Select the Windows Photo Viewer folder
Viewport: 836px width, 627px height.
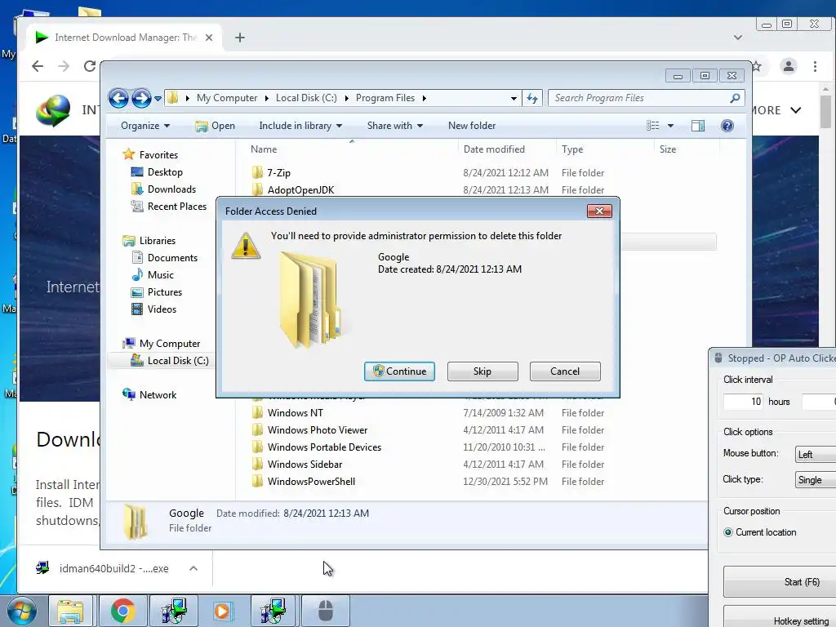click(x=318, y=429)
